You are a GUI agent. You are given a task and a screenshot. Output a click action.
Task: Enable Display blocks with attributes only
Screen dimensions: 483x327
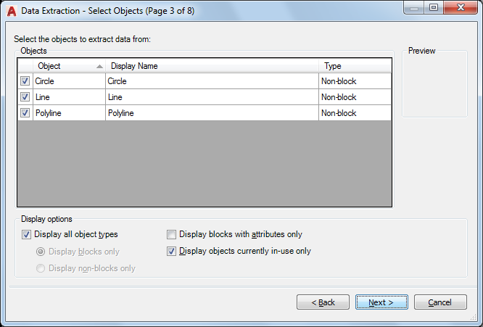172,234
